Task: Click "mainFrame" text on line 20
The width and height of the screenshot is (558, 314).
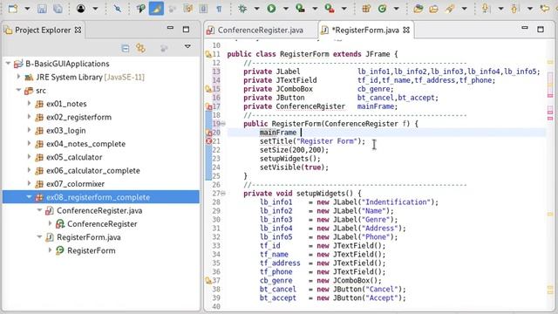Action: (277, 133)
